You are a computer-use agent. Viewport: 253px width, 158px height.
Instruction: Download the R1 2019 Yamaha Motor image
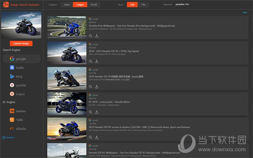pyautogui.click(x=97, y=112)
